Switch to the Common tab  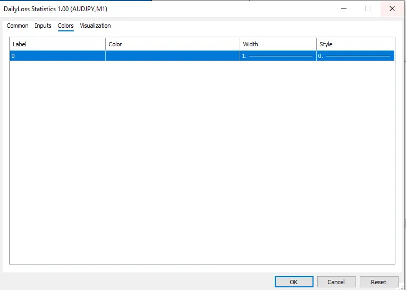pos(18,26)
